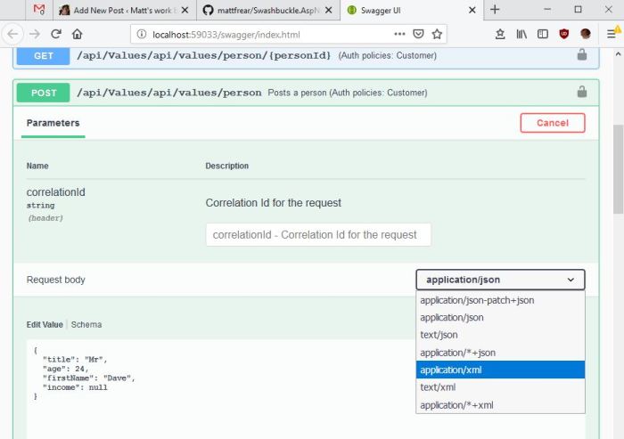Click the browser reload icon
The width and height of the screenshot is (624, 439).
tap(55, 34)
